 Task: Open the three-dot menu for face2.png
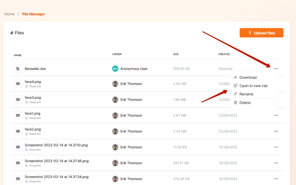[x=276, y=131]
